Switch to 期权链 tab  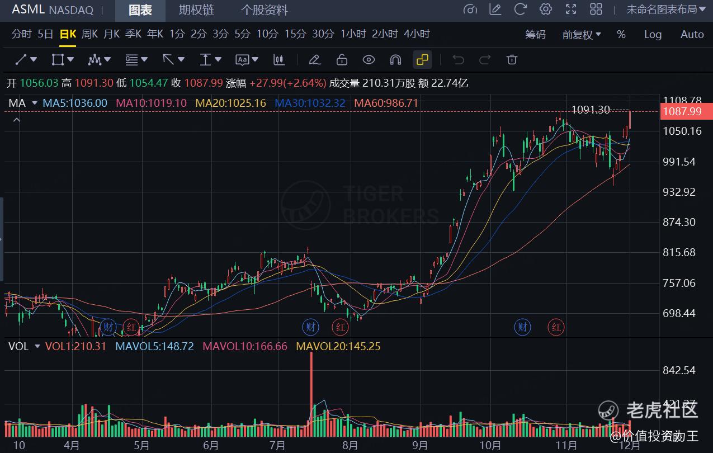[x=196, y=10]
